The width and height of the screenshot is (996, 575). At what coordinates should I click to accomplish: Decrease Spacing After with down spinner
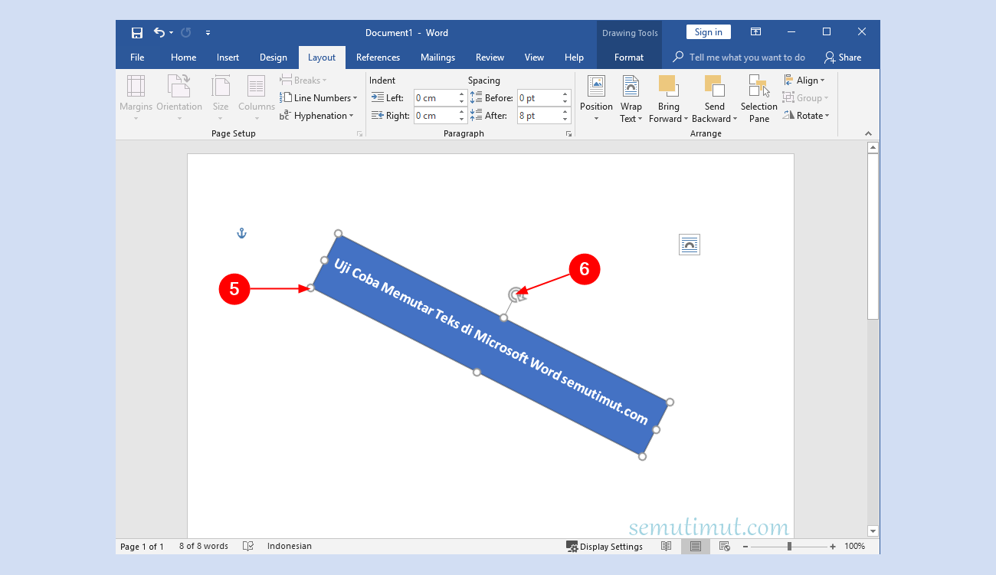point(565,120)
